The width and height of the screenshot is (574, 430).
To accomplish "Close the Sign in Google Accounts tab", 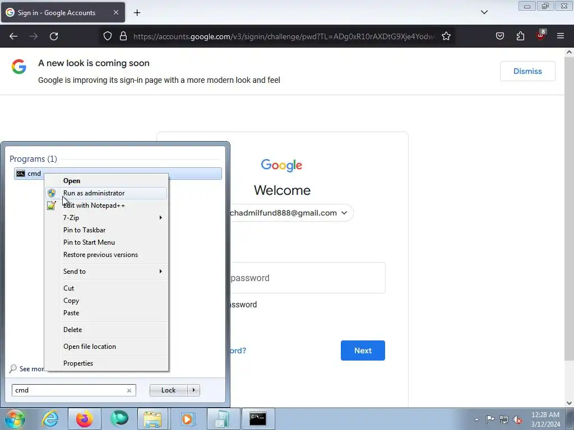I will click(116, 12).
